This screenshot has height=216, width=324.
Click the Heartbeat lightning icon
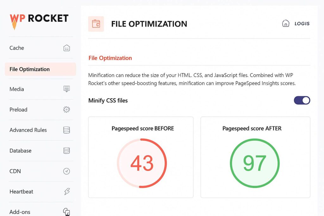[x=66, y=192]
